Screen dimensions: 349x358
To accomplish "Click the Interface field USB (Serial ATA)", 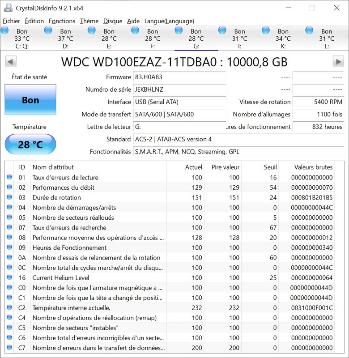I will (x=179, y=102).
